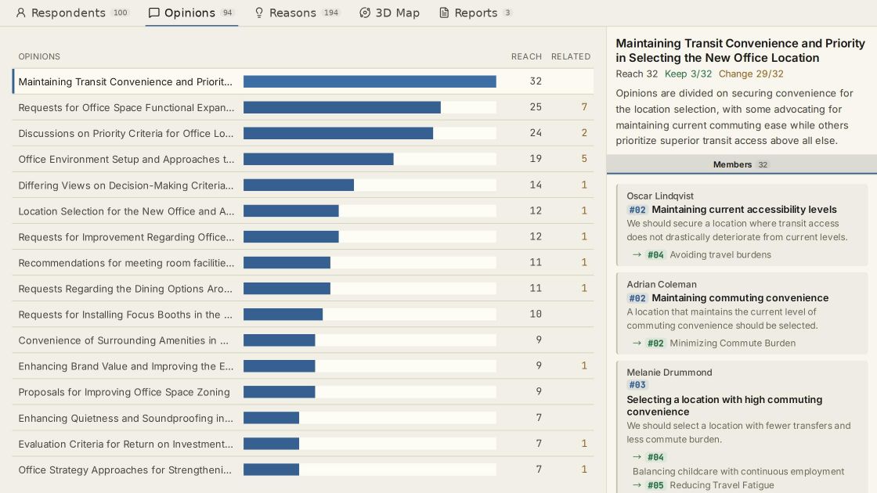Click the reach bar for Focus Booths row
Viewport: 877px width, 493px height.
click(283, 314)
